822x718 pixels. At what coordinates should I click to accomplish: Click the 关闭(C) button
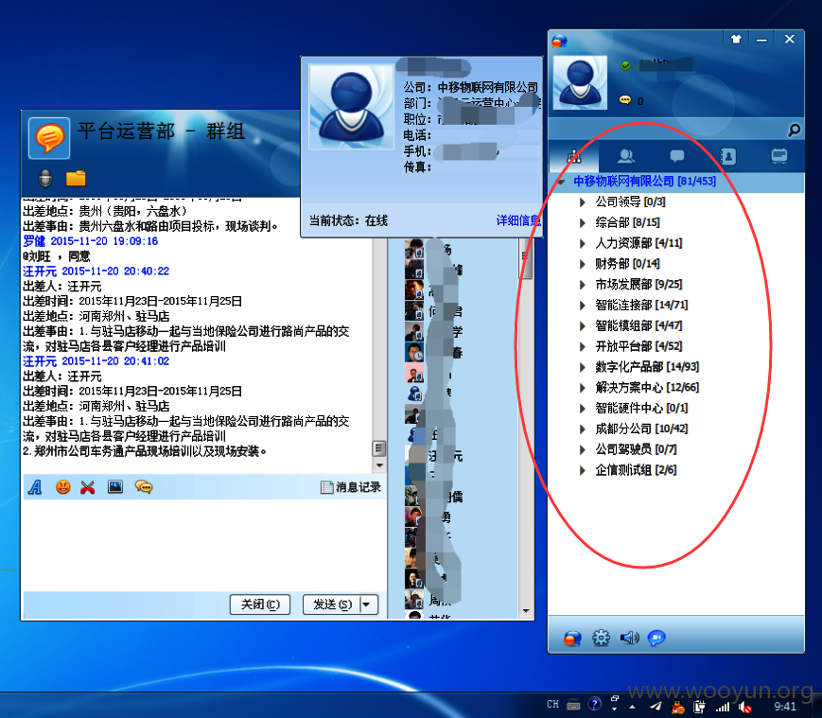coord(260,604)
